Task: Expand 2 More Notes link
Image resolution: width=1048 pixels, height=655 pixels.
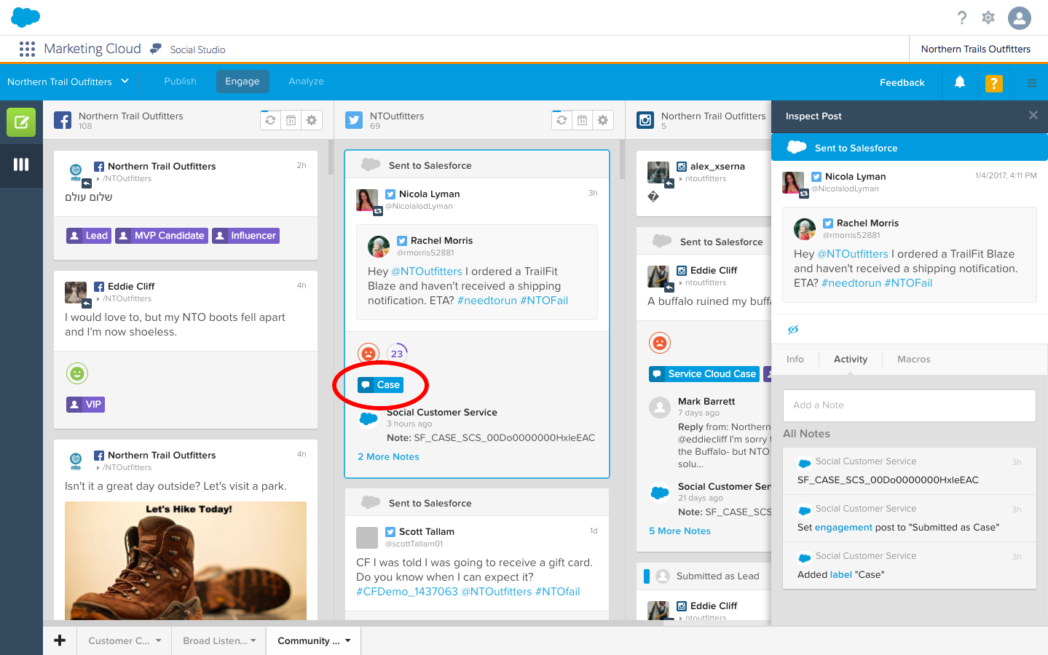Action: pyautogui.click(x=388, y=457)
